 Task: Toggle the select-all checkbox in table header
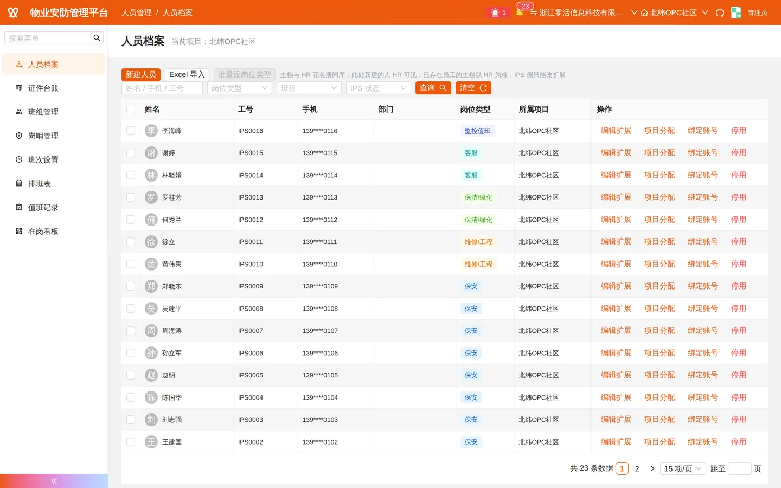click(x=131, y=109)
